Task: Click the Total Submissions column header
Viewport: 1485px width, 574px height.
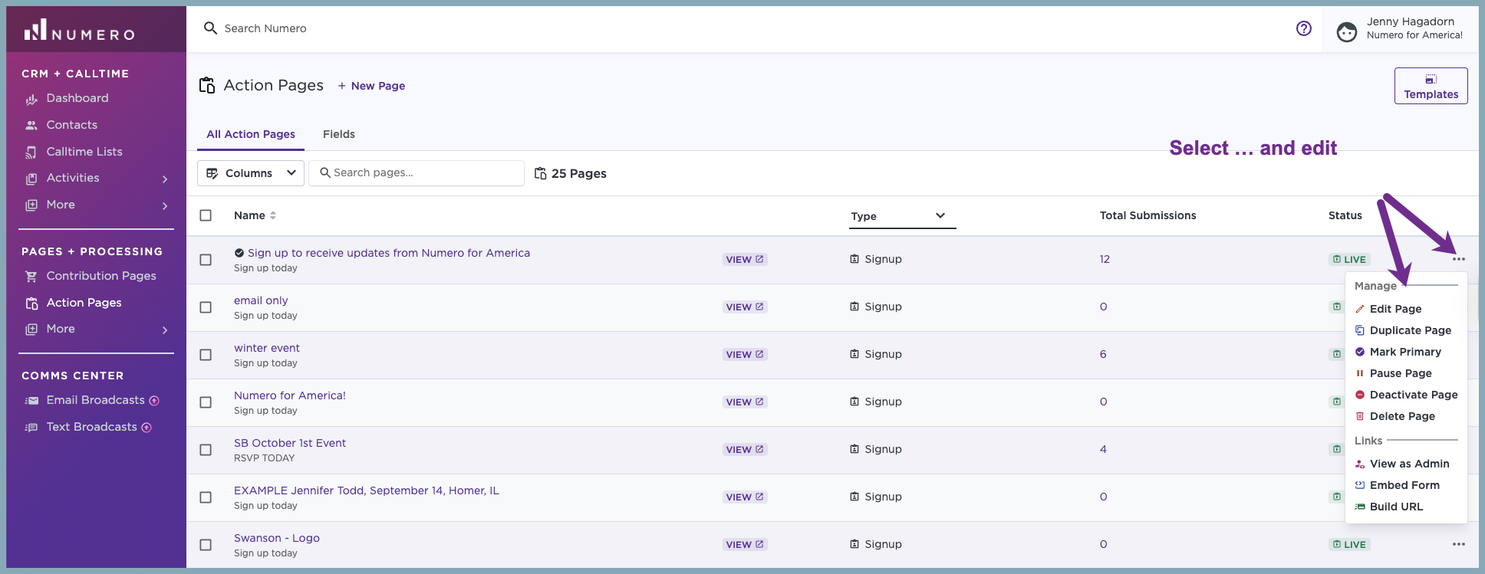Action: tap(1147, 215)
